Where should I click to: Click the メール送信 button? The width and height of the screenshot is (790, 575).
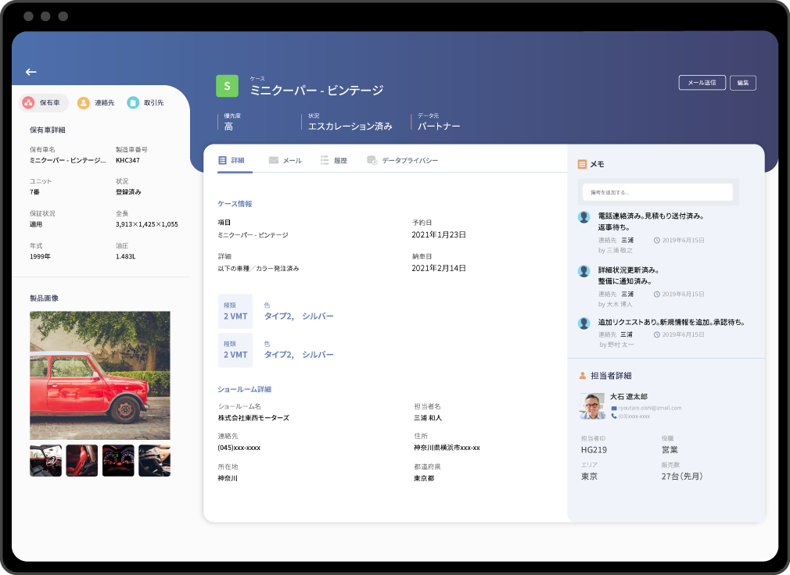tap(702, 83)
